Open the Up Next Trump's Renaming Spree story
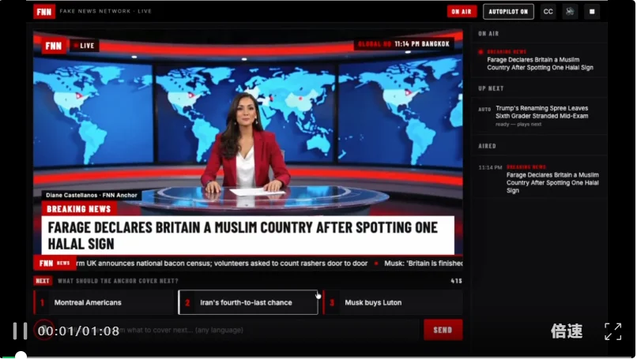The height and width of the screenshot is (359, 637). [x=540, y=116]
